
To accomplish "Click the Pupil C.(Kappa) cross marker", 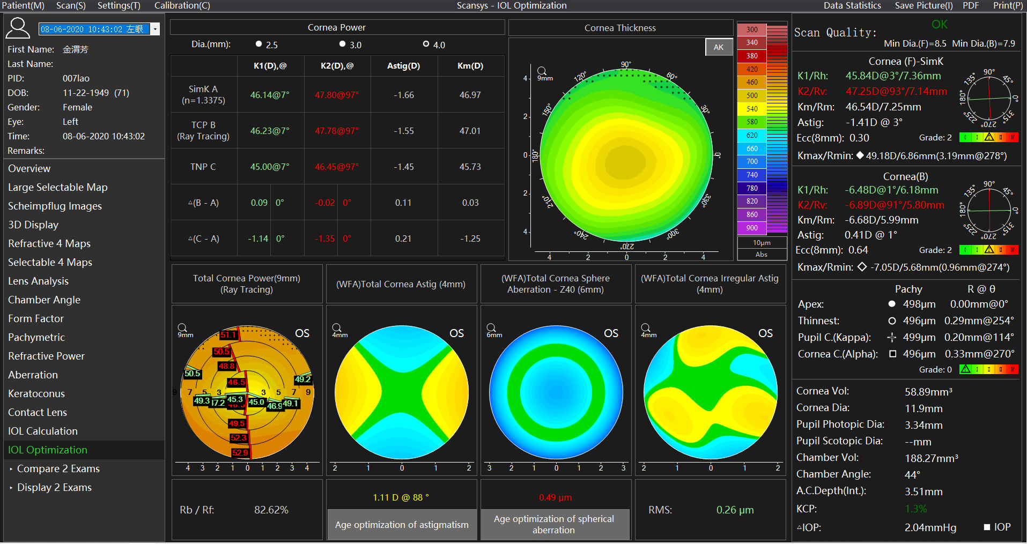I will tap(892, 337).
